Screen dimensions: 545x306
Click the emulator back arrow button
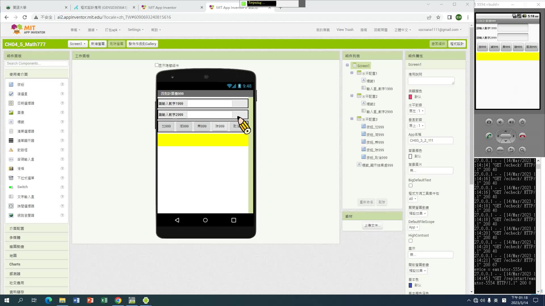tap(511, 150)
